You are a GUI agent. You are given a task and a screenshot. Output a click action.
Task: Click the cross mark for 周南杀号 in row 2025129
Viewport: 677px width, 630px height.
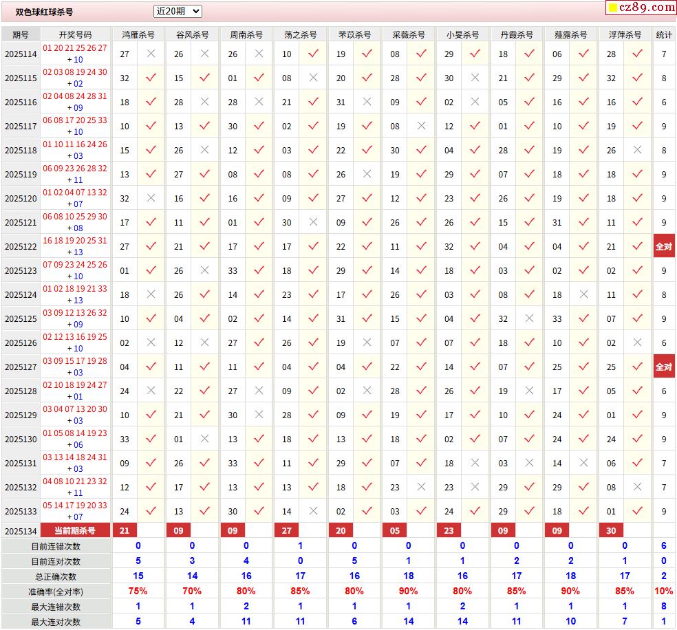pyautogui.click(x=259, y=415)
